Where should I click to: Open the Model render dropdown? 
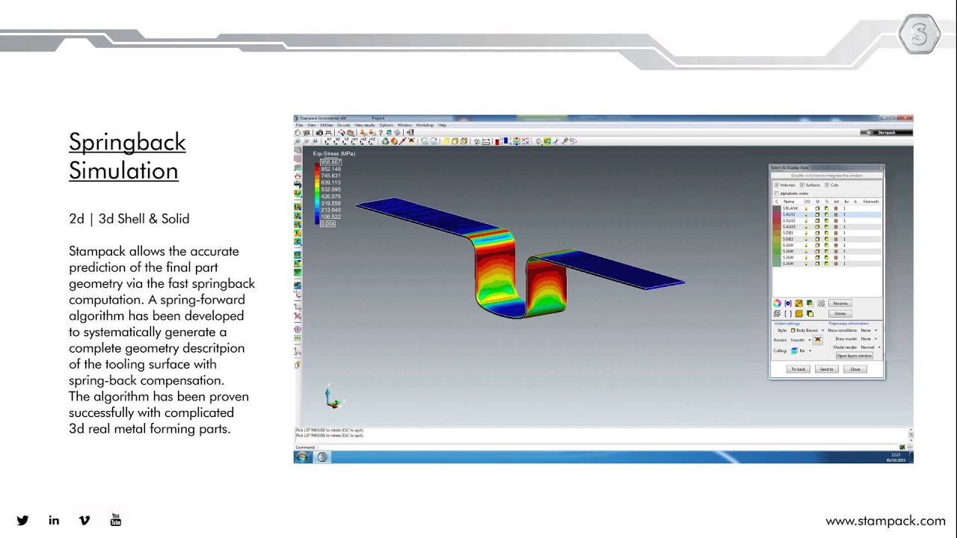click(x=871, y=347)
